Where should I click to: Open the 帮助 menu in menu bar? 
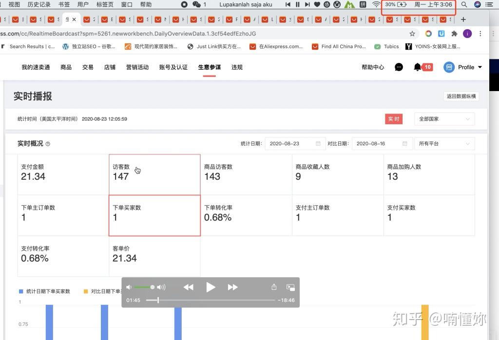click(x=146, y=4)
